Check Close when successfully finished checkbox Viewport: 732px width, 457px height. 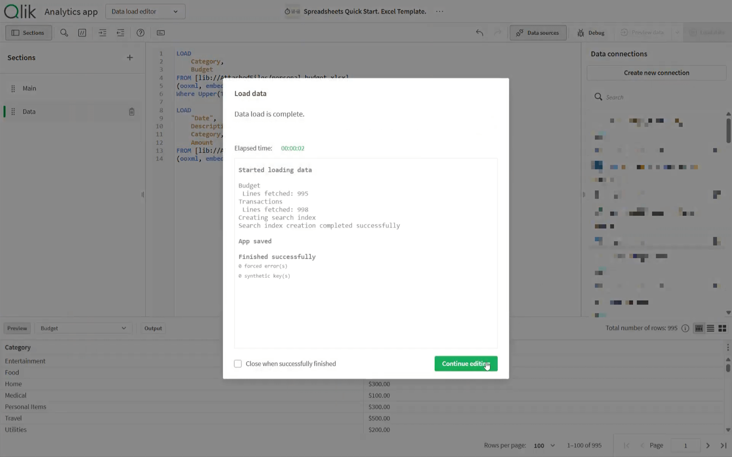pos(238,364)
